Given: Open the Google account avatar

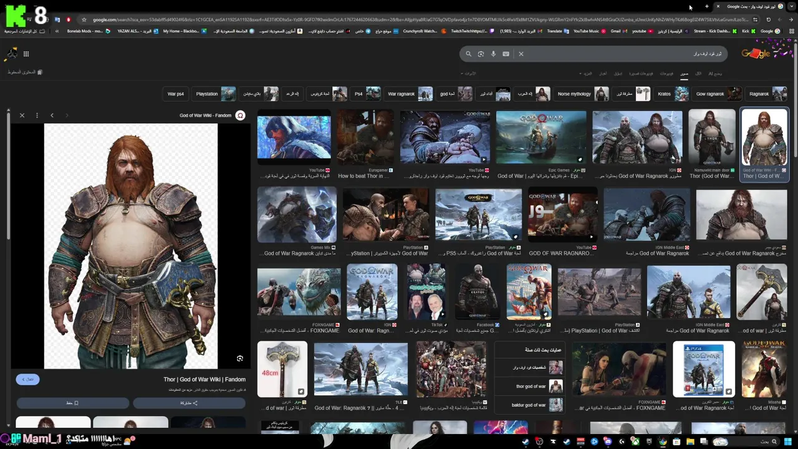Looking at the screenshot, I should [12, 54].
